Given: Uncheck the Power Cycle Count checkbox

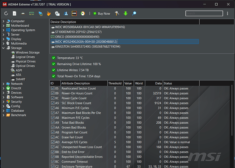Looking at the screenshot, I should [53, 98].
